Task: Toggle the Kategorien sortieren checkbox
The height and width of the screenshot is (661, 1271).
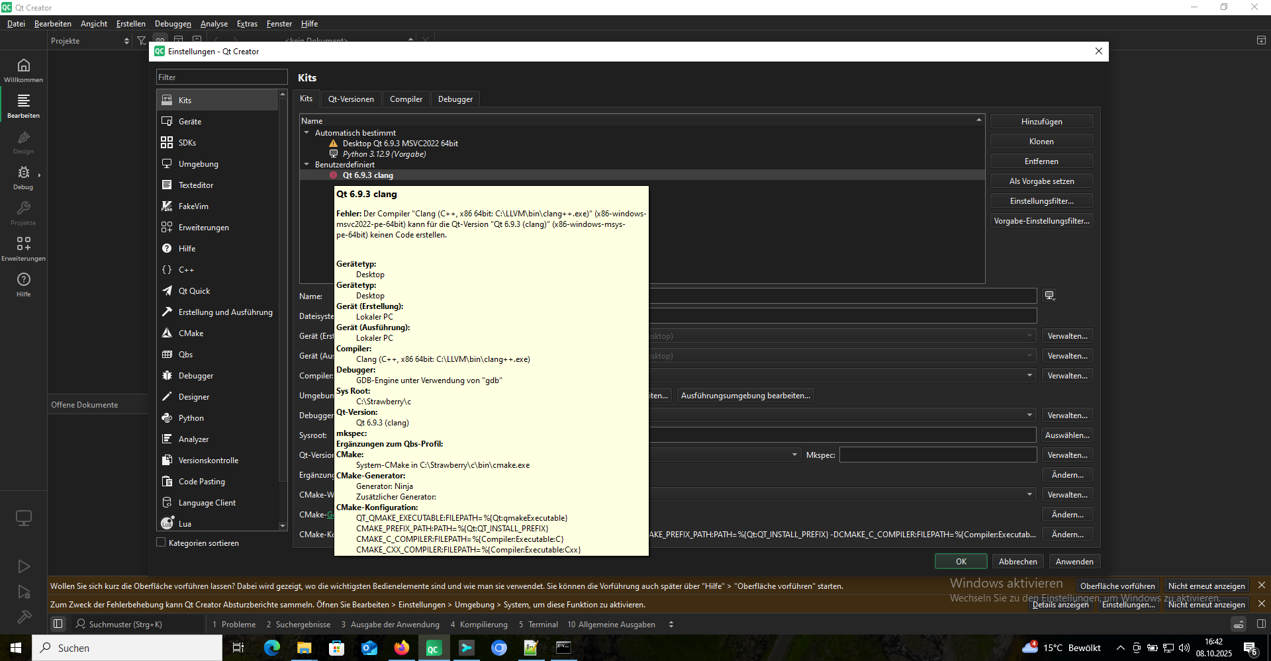Action: 161,543
